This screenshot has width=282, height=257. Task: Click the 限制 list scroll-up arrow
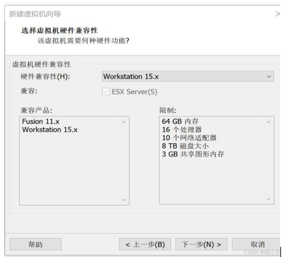point(268,122)
